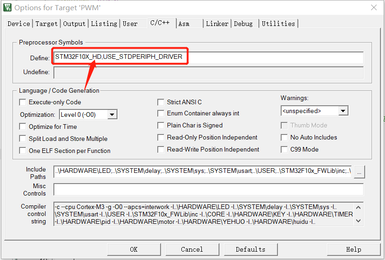385x260 pixels.
Task: Click the Defaults button
Action: 250,249
